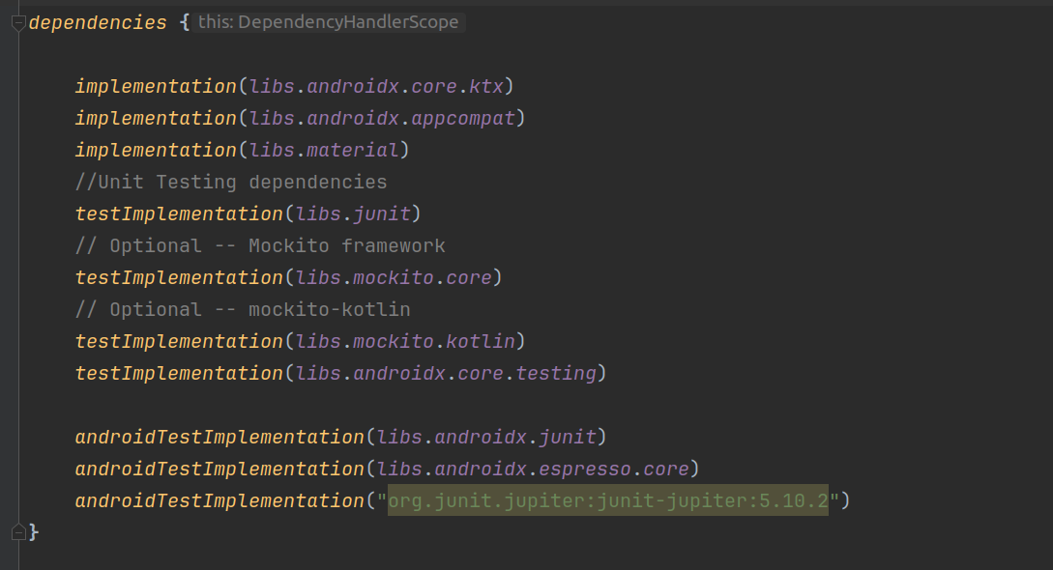Click the Unit Testing dependencies comment

click(230, 181)
